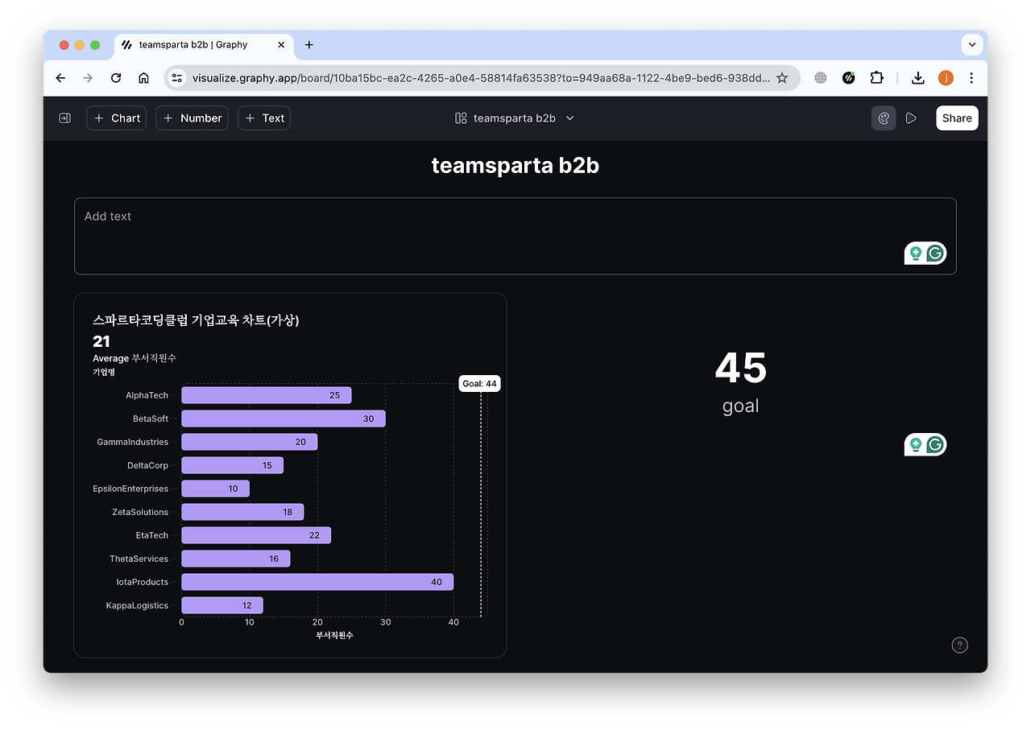Screen dimensions: 1031x730
Task: Click the Average 부서직원수 label
Action: [x=135, y=358]
